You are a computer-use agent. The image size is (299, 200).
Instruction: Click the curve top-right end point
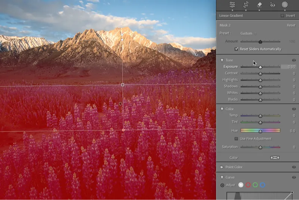(292, 192)
